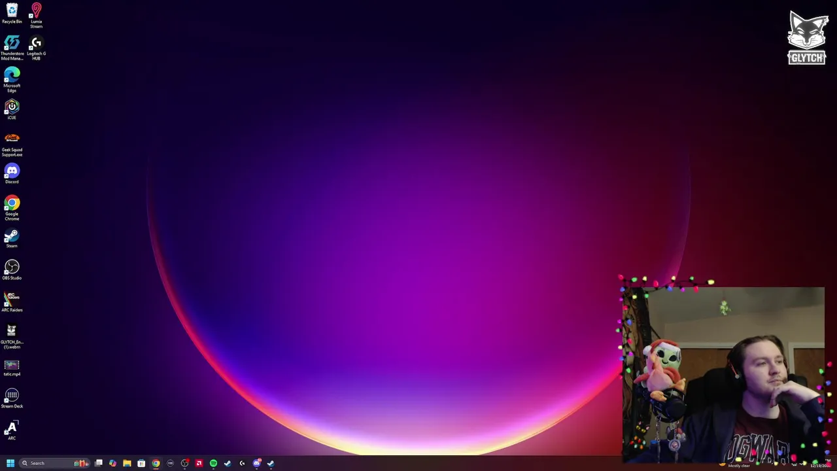Screen dimensions: 837x471
Task: Open the taskbar date and clock
Action: click(x=821, y=463)
